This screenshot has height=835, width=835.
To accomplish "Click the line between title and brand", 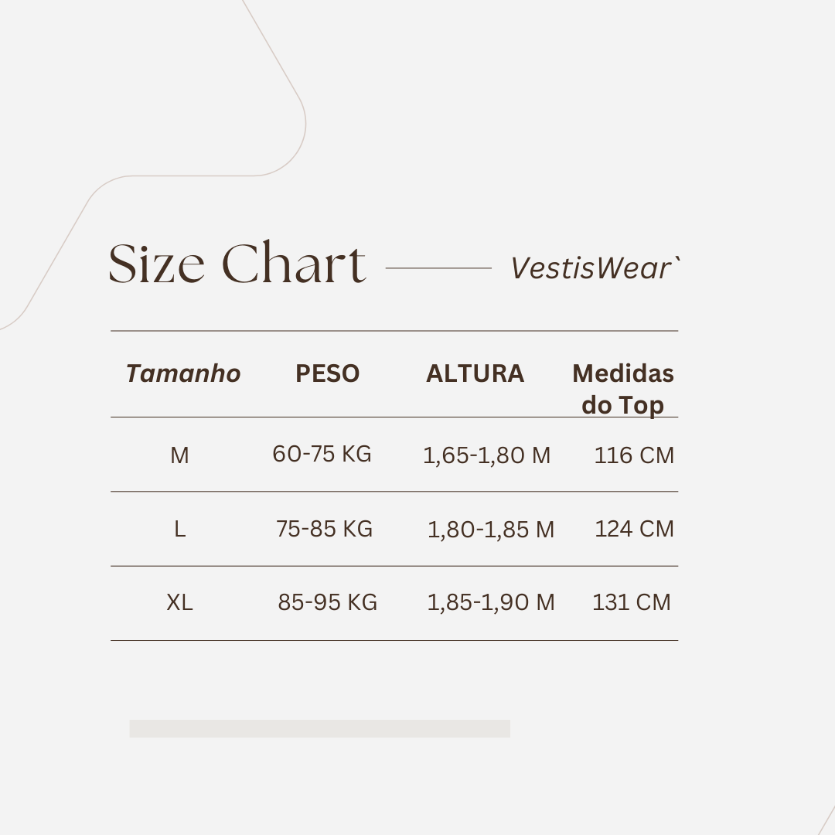I will pos(438,268).
